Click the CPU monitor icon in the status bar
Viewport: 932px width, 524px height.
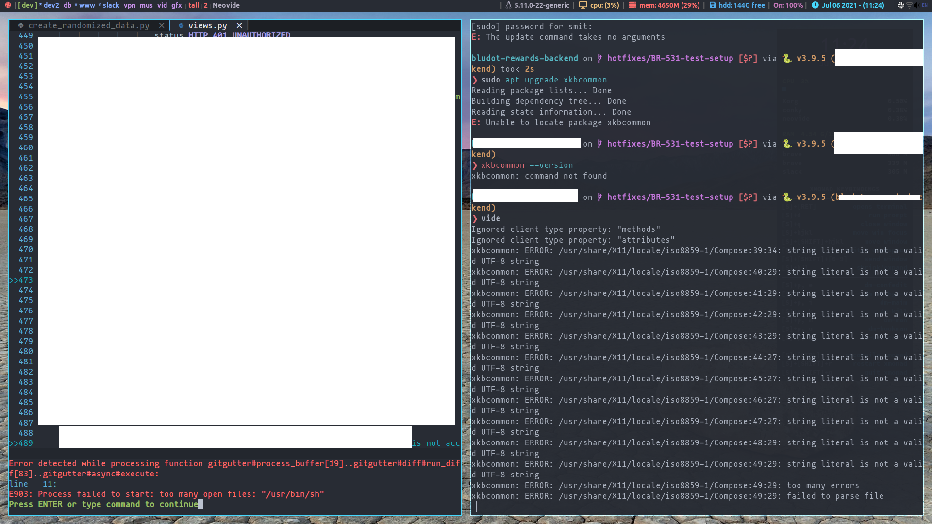(x=583, y=5)
